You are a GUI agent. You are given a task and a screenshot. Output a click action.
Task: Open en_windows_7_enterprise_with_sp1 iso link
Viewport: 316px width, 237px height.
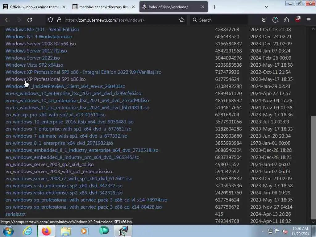pos(68,129)
